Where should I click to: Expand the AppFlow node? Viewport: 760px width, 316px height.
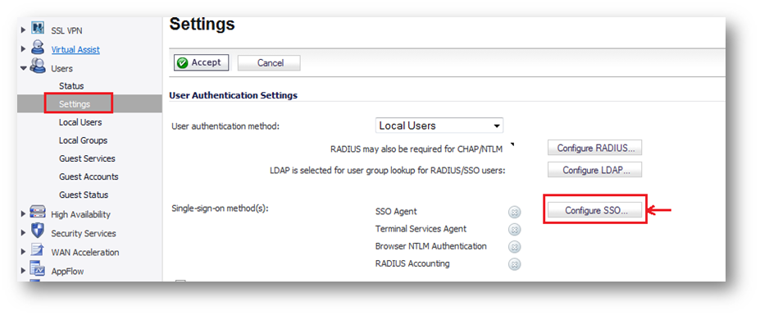[23, 271]
